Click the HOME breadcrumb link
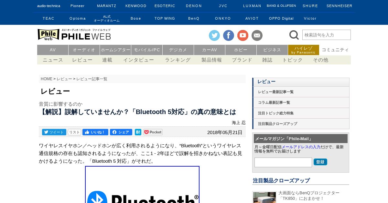This screenshot has height=203, width=388. tap(47, 79)
